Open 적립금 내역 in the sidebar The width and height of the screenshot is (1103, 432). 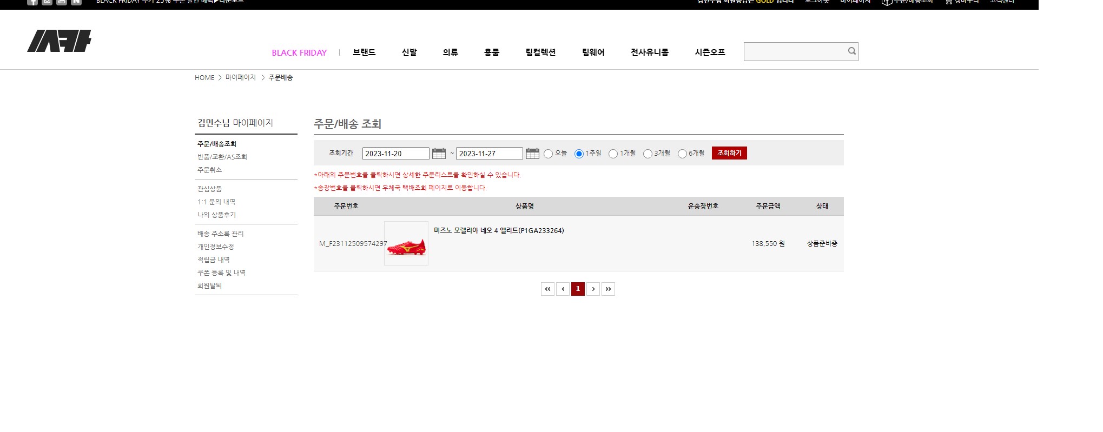[x=214, y=260]
